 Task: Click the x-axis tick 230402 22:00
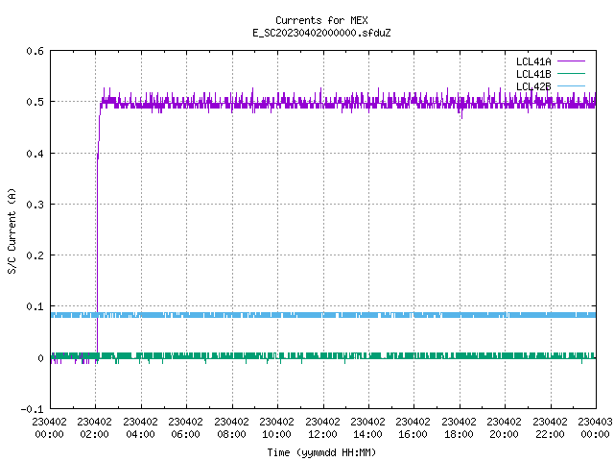pos(550,428)
